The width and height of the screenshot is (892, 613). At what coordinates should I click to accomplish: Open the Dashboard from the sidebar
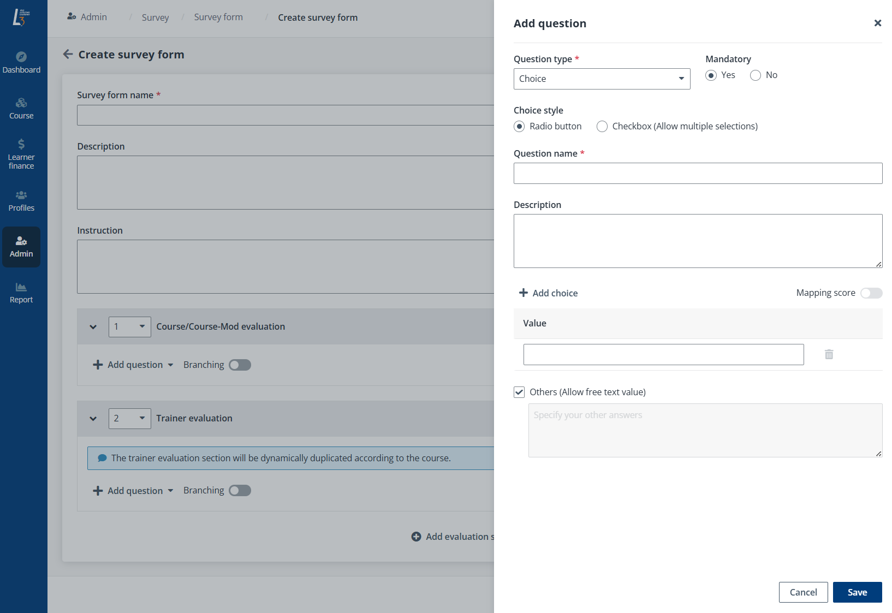click(21, 61)
